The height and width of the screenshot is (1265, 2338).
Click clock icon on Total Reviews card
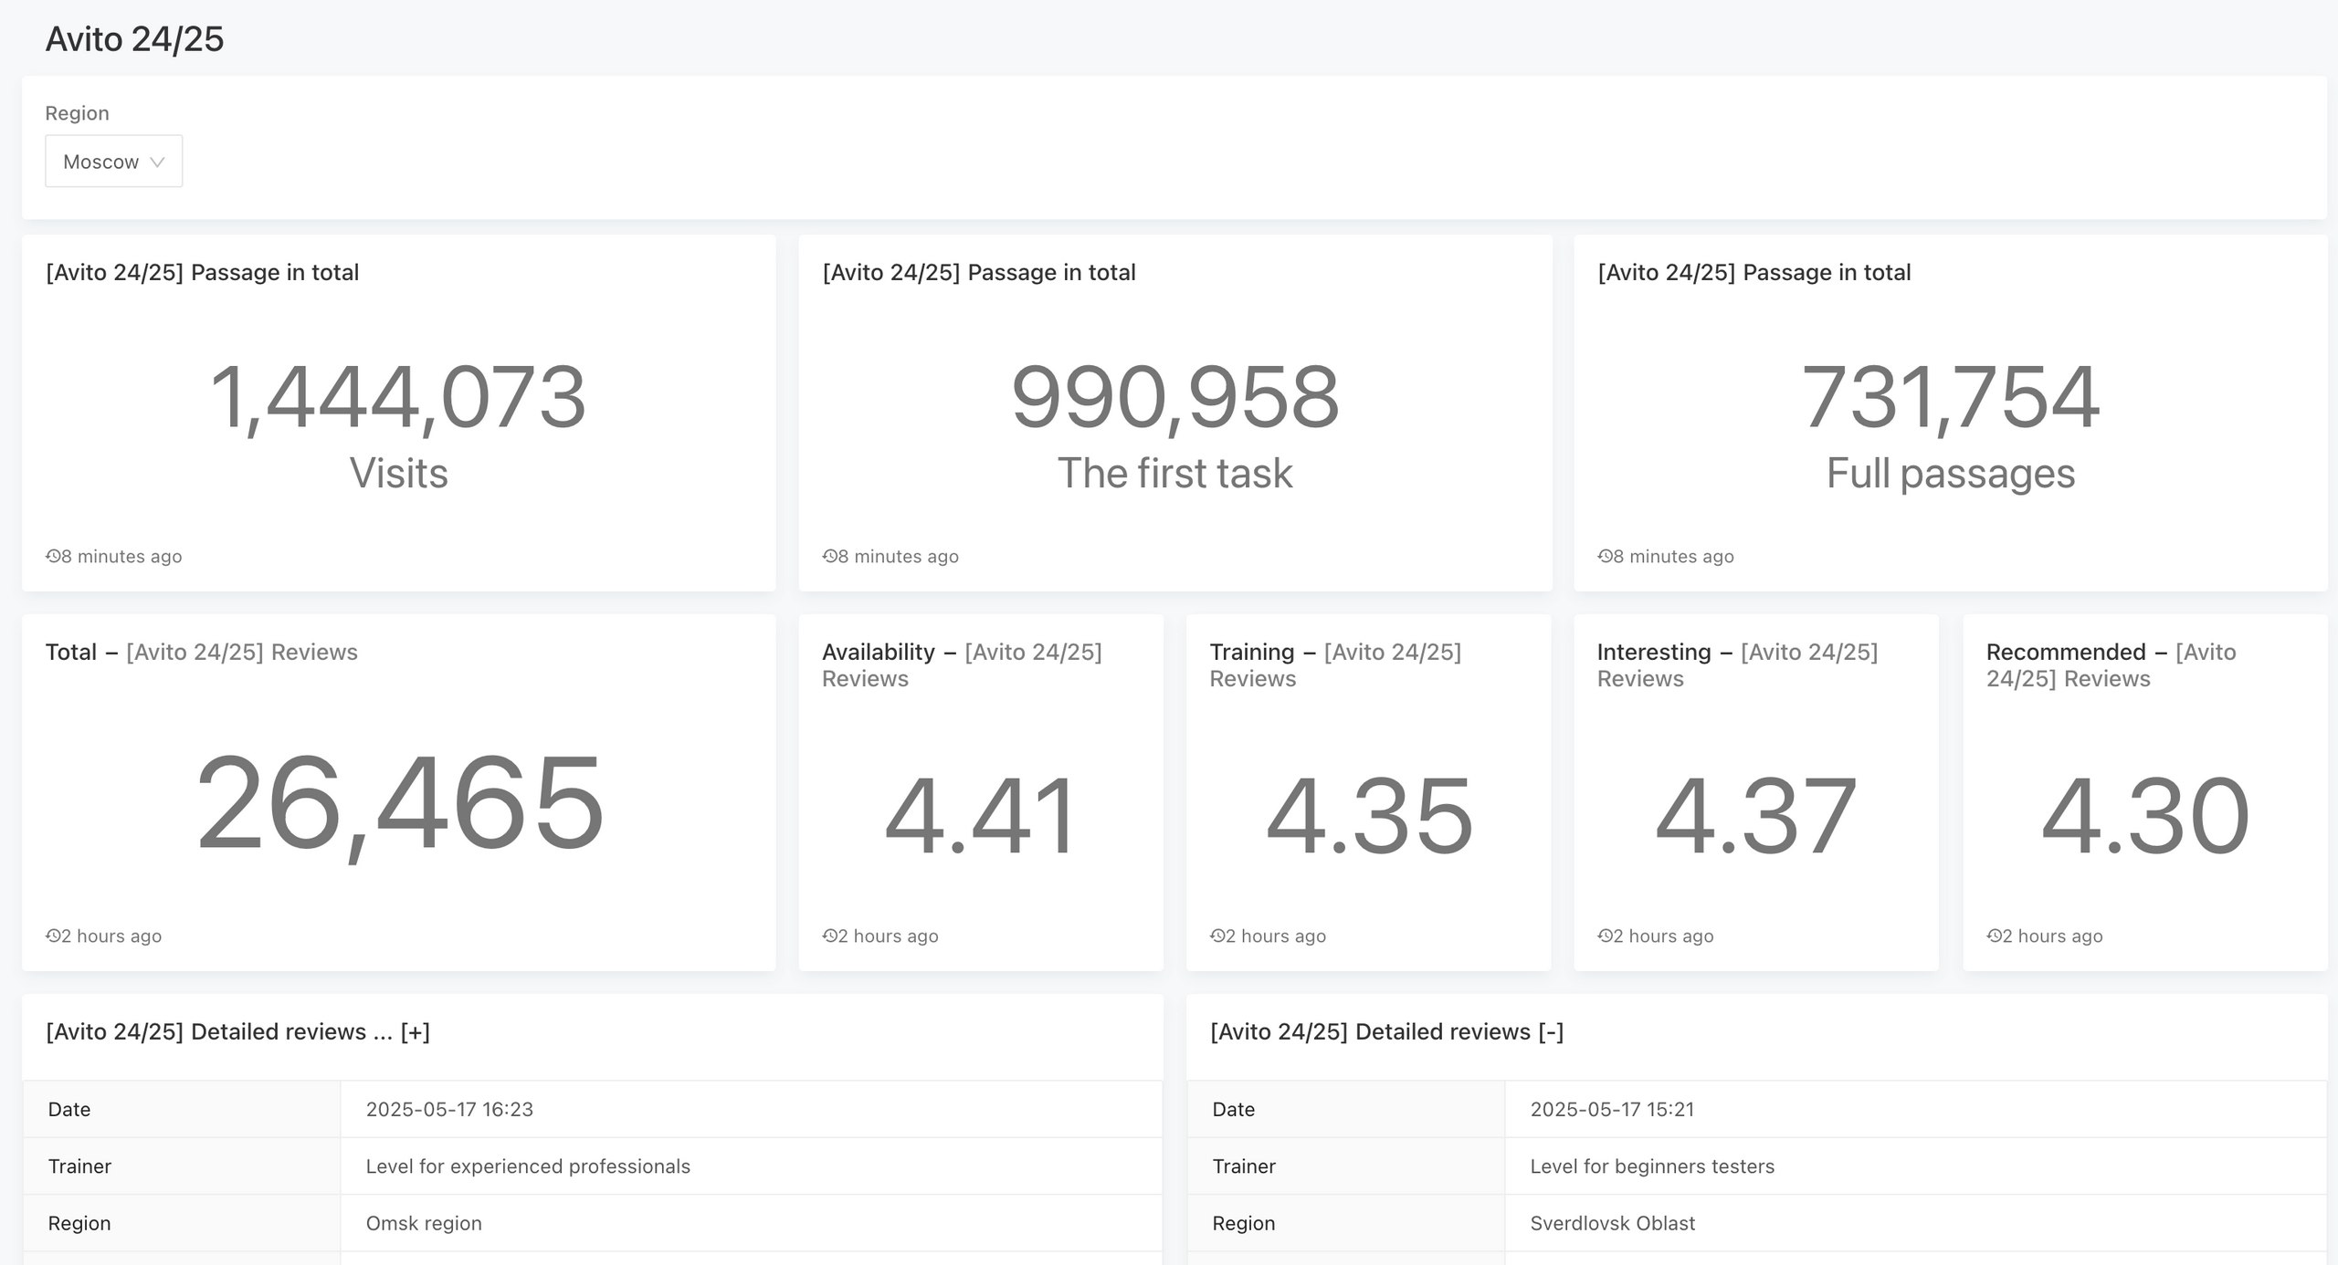pos(53,936)
